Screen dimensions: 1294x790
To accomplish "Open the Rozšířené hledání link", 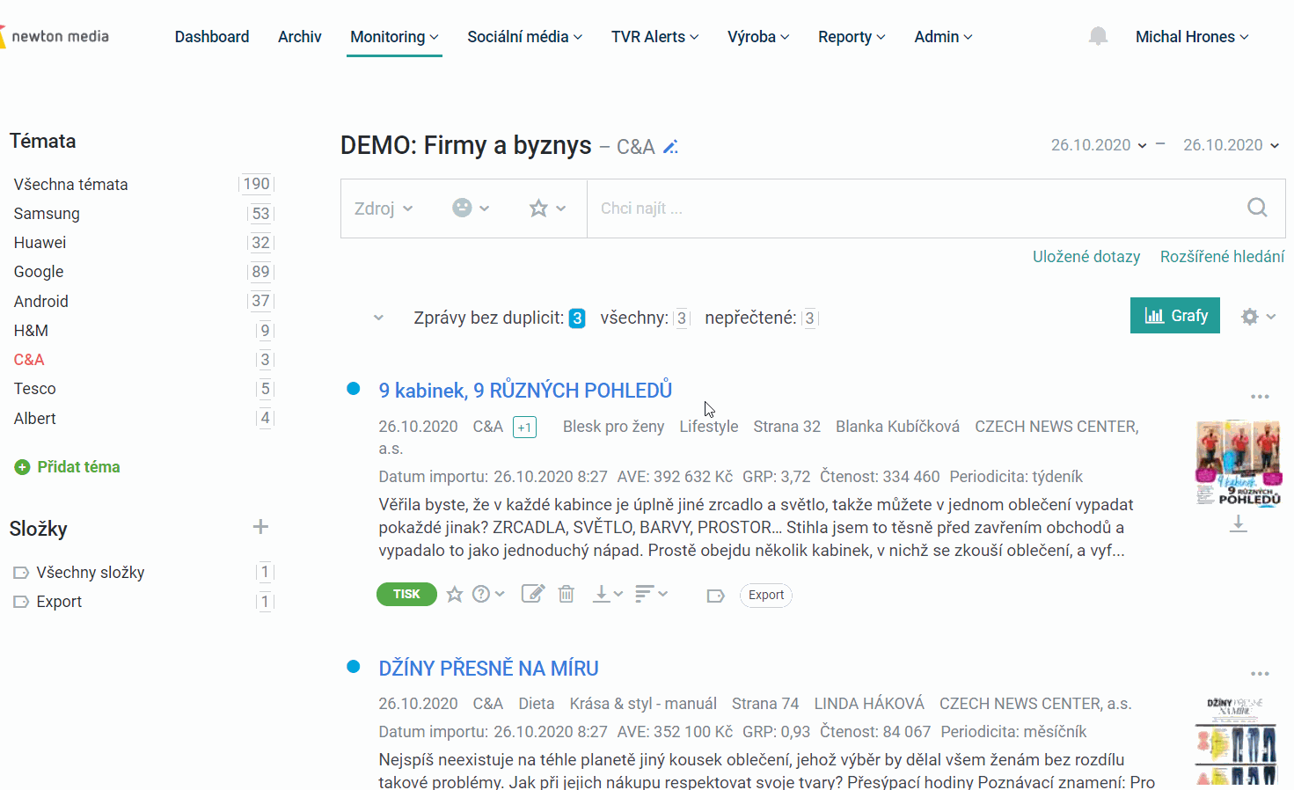I will point(1222,257).
